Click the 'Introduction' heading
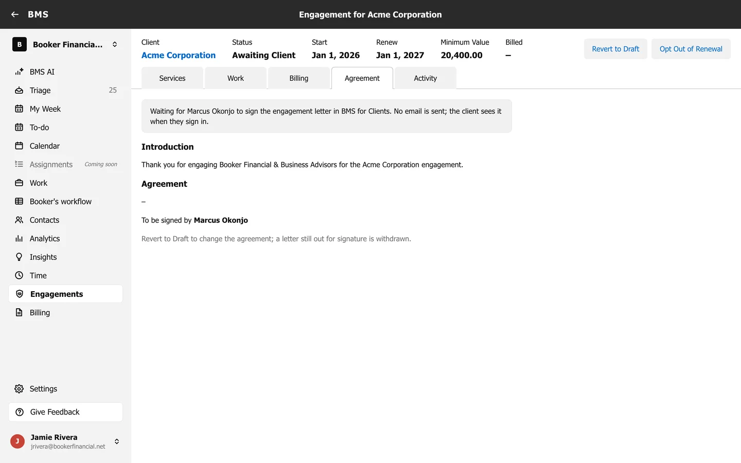The height and width of the screenshot is (463, 741). pyautogui.click(x=168, y=147)
